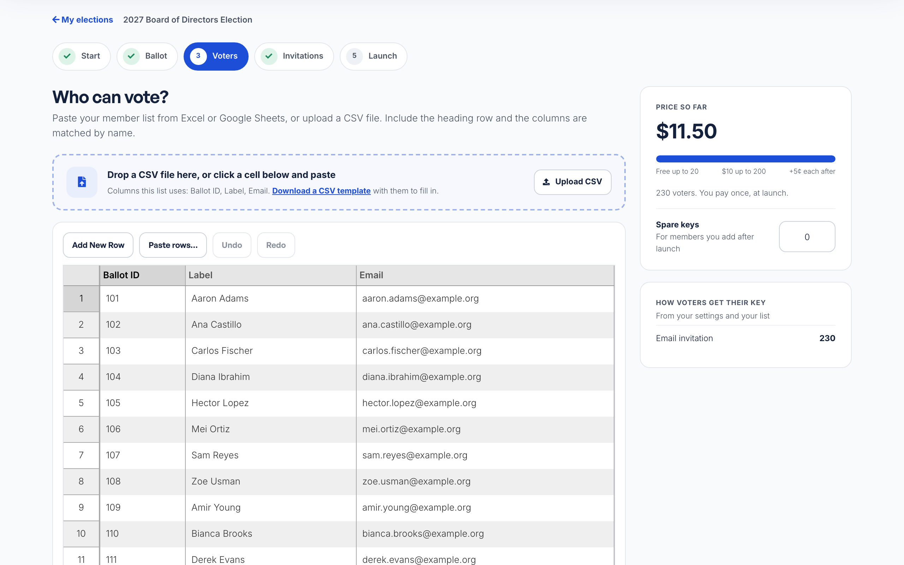The height and width of the screenshot is (565, 904).
Task: Click Add New Row
Action: 98,245
